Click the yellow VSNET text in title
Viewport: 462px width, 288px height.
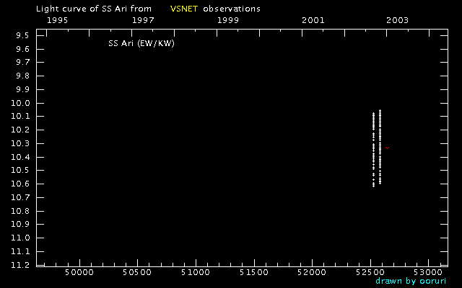[x=184, y=9]
